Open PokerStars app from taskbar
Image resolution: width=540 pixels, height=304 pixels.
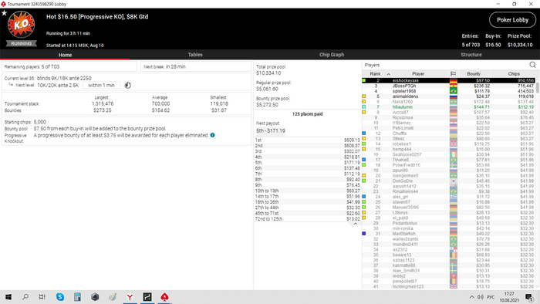[x=164, y=297]
